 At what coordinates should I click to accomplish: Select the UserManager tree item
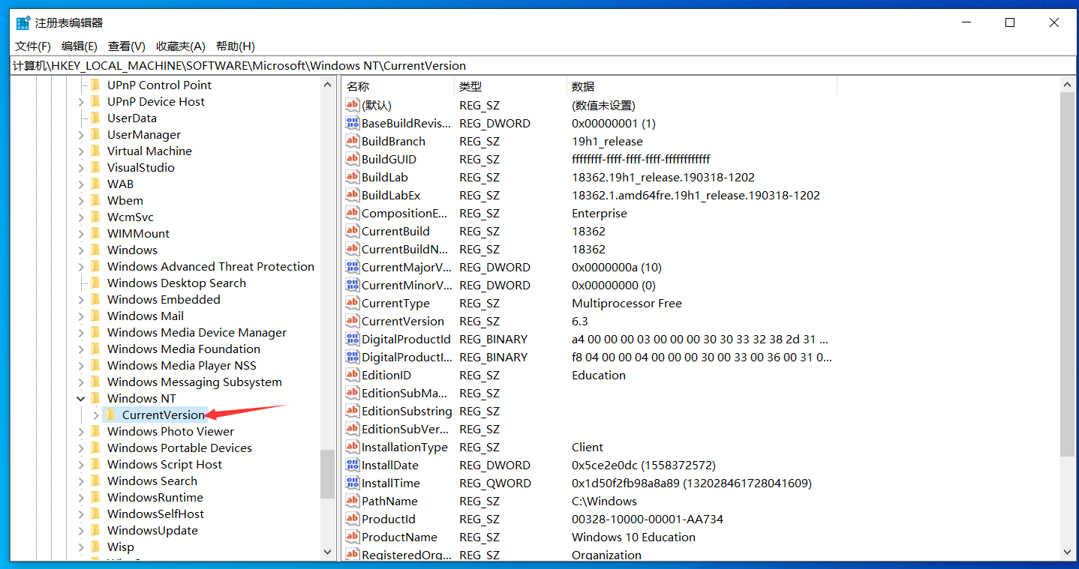click(144, 134)
